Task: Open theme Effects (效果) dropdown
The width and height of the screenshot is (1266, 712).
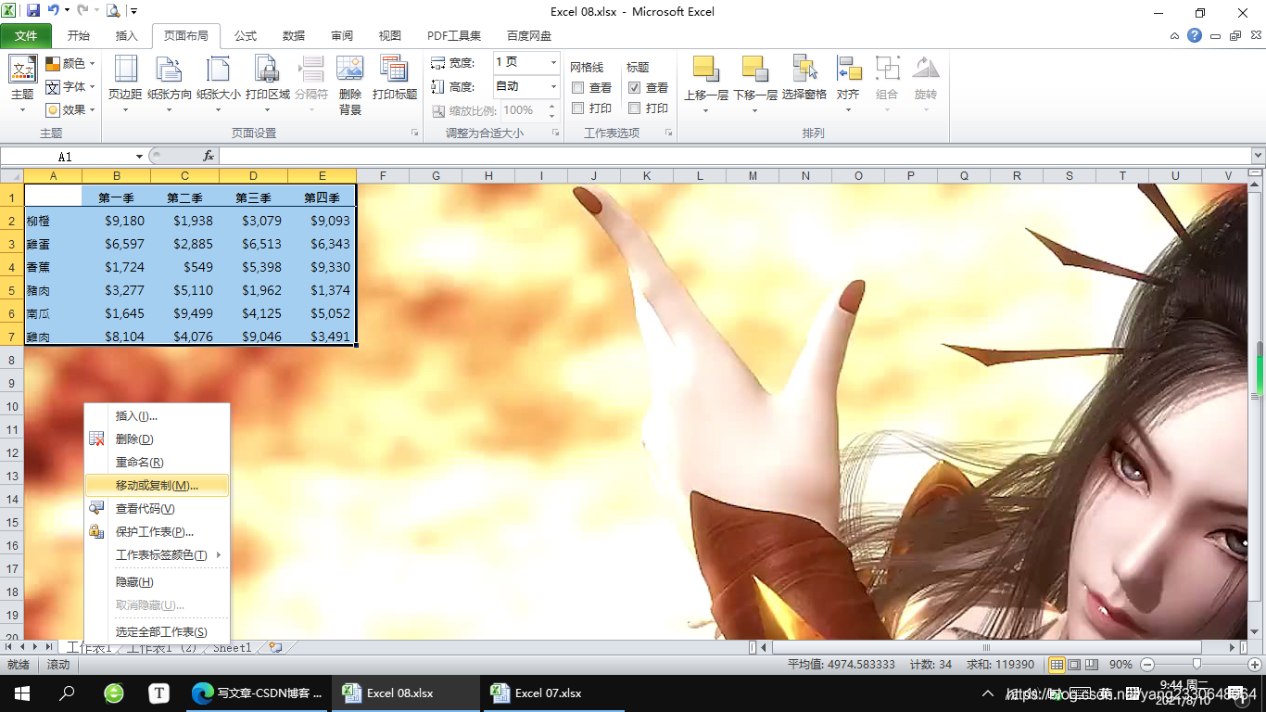Action: pos(70,109)
